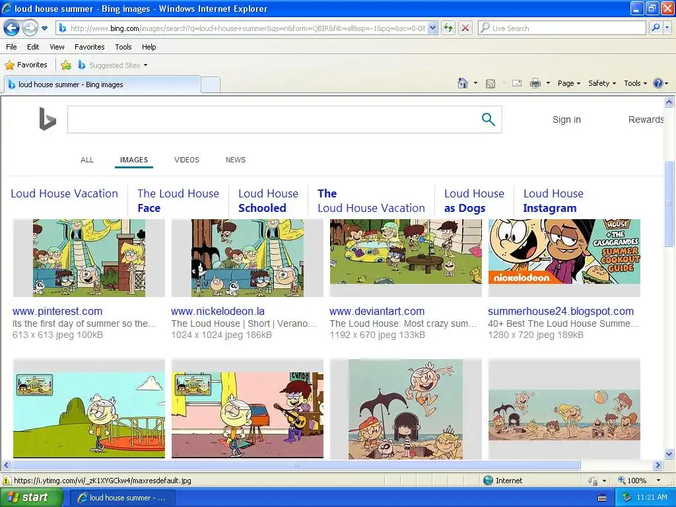
Task: Click the Read Mail envelope icon
Action: [517, 83]
